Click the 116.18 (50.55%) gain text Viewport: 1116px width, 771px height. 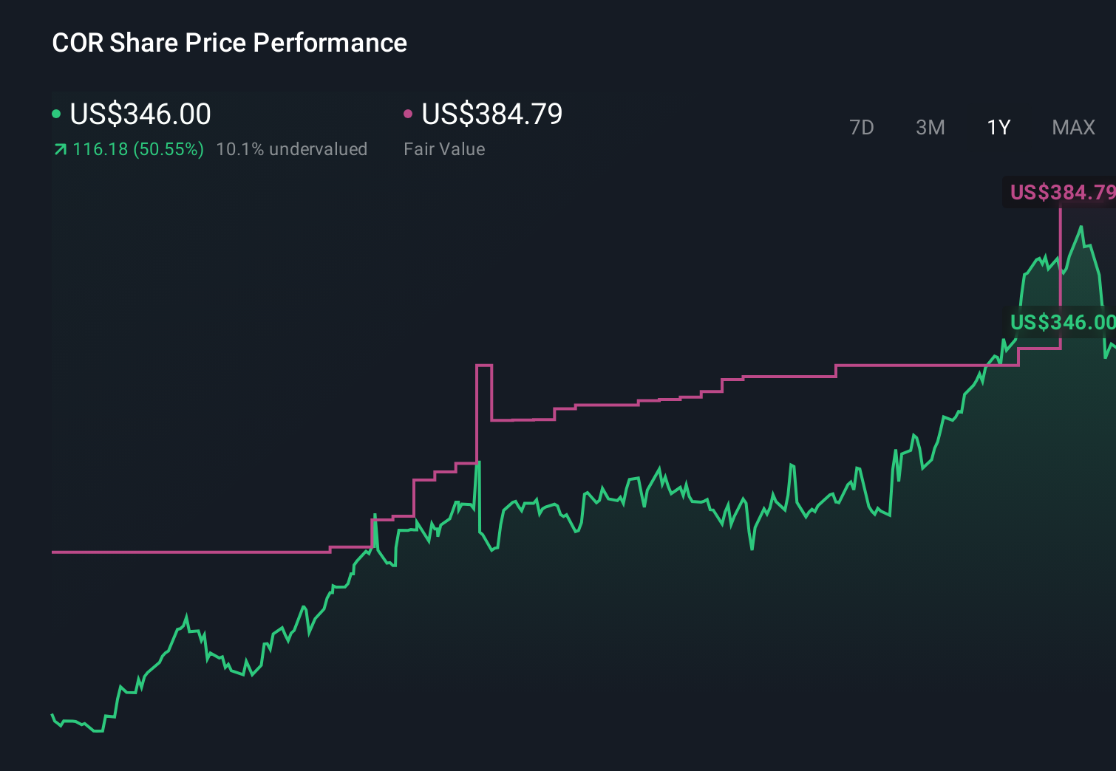click(x=137, y=148)
